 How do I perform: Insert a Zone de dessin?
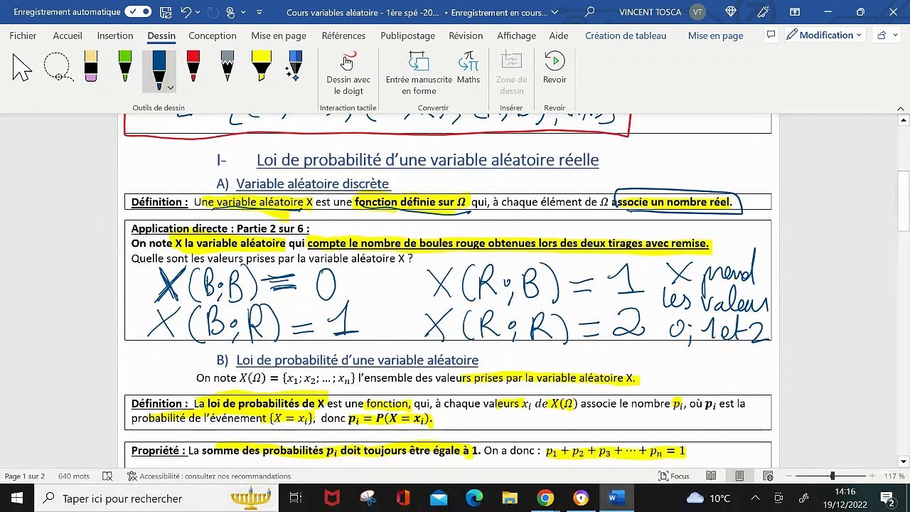pos(512,73)
